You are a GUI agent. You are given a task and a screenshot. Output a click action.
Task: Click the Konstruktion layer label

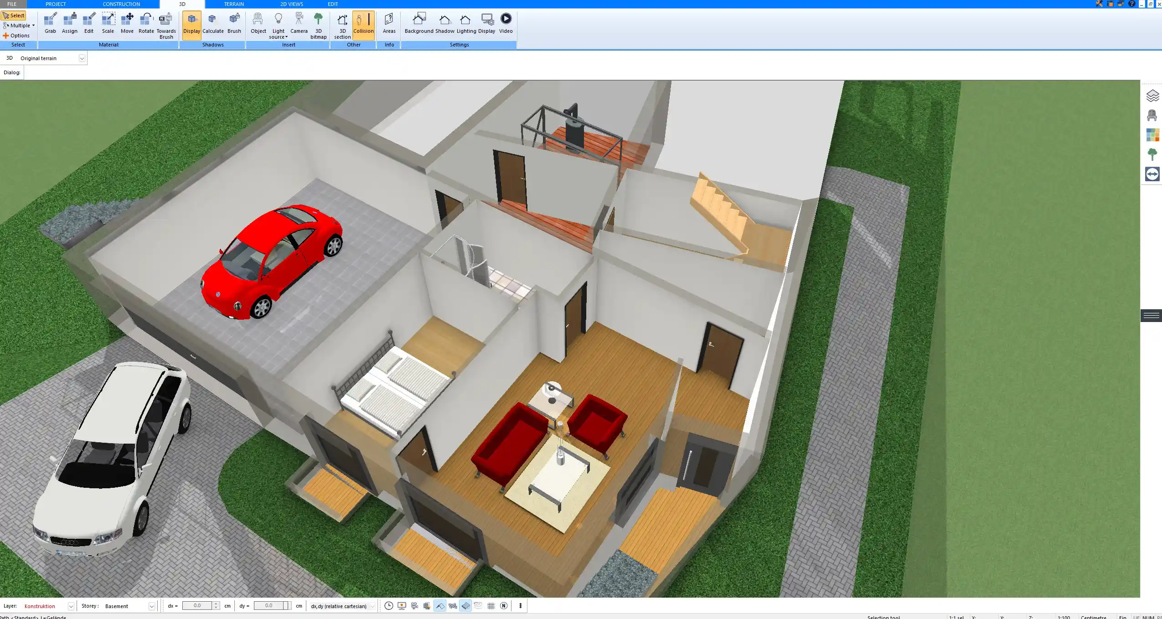[40, 606]
